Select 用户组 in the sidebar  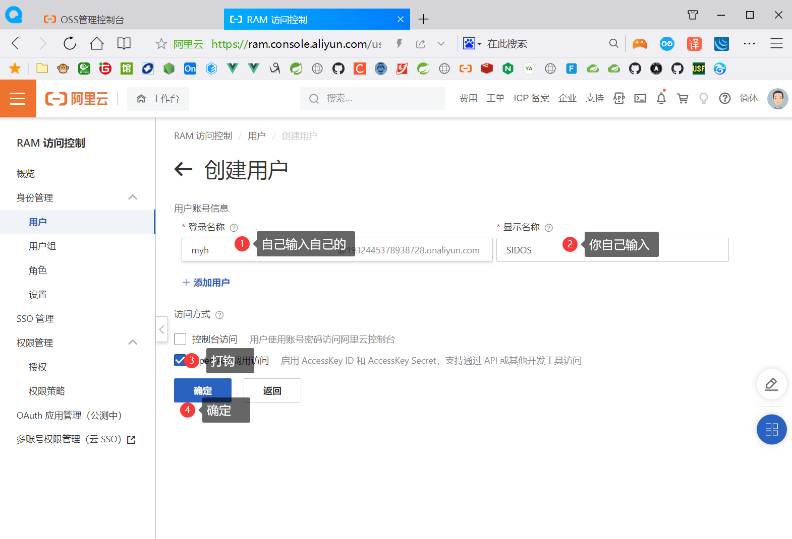pyautogui.click(x=42, y=246)
